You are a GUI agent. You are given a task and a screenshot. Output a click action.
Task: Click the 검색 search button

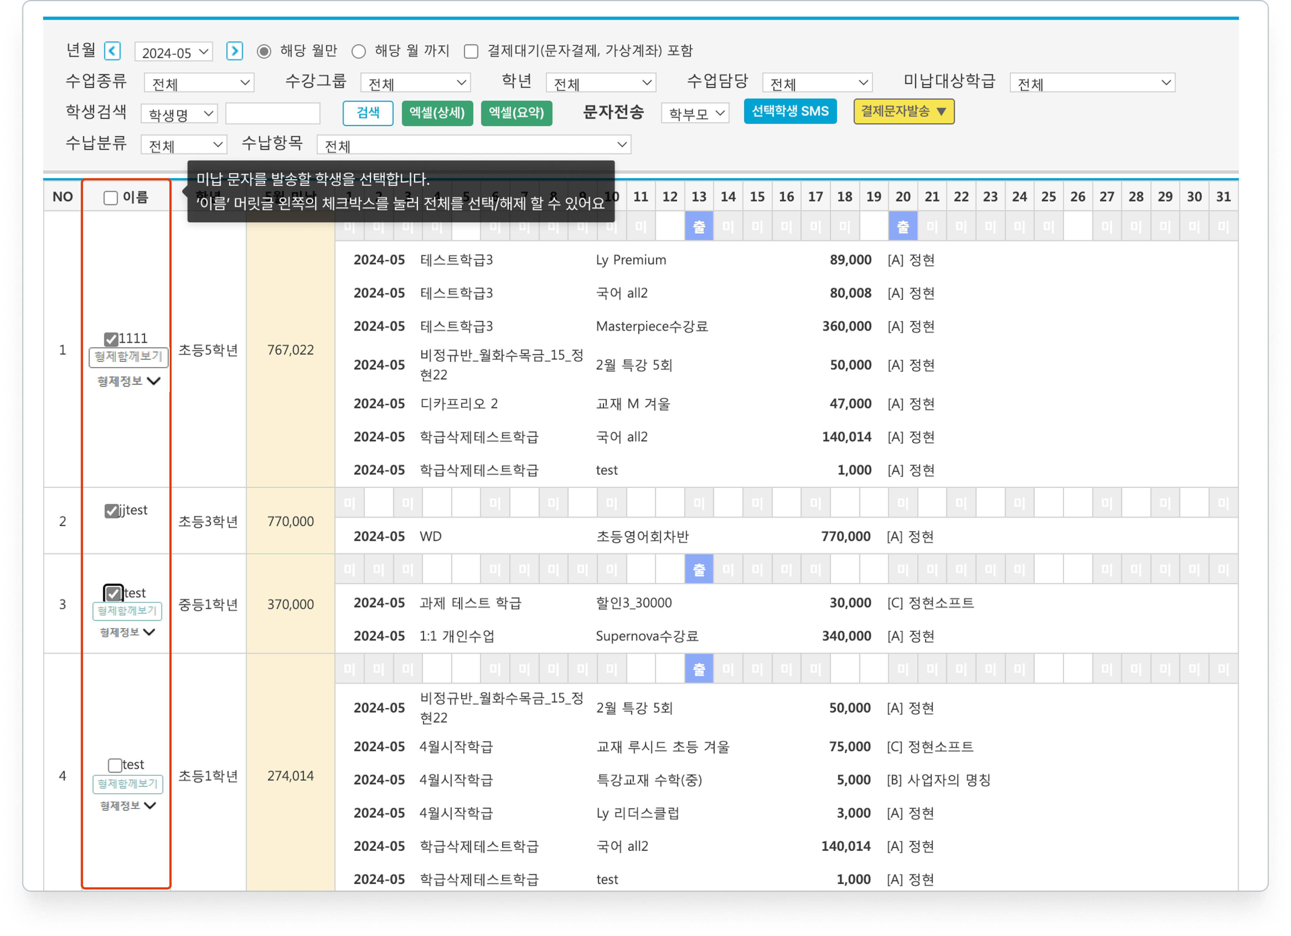coord(368,113)
